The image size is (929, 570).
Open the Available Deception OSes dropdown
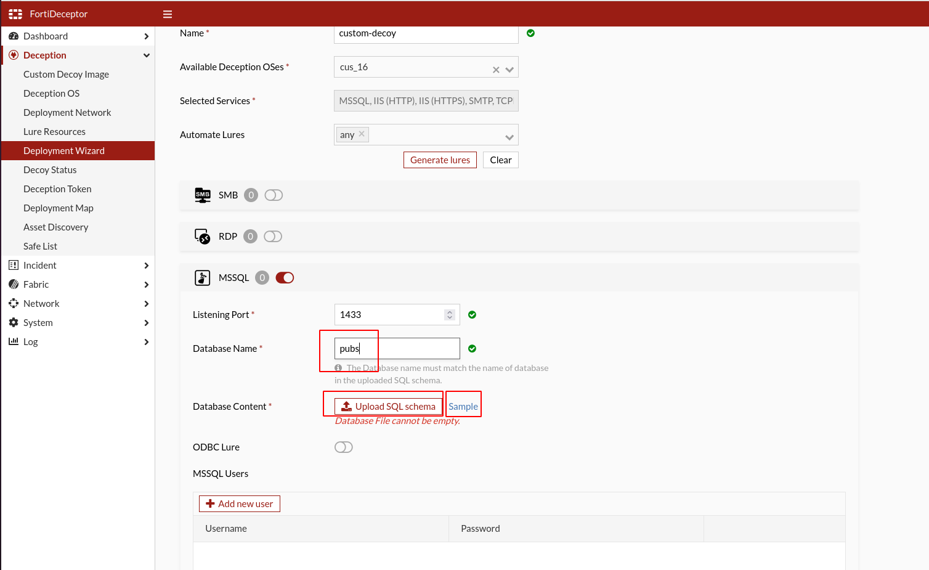pos(509,67)
